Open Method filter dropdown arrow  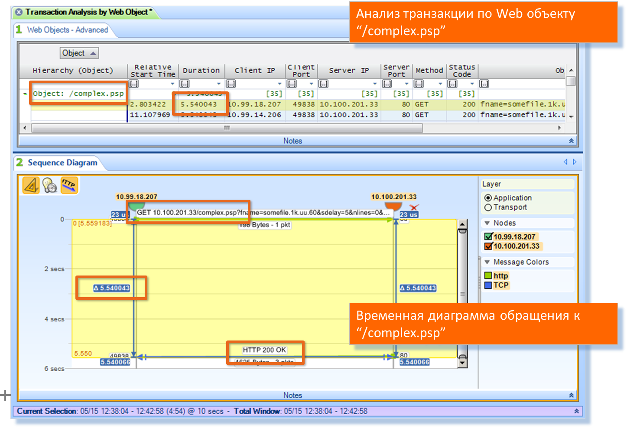(x=440, y=84)
